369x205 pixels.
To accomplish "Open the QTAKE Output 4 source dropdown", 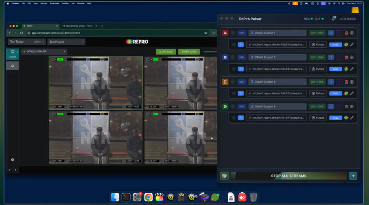I will click(277, 107).
